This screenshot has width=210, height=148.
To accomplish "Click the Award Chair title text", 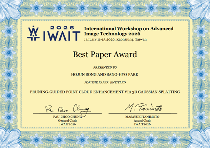I will (142, 120).
